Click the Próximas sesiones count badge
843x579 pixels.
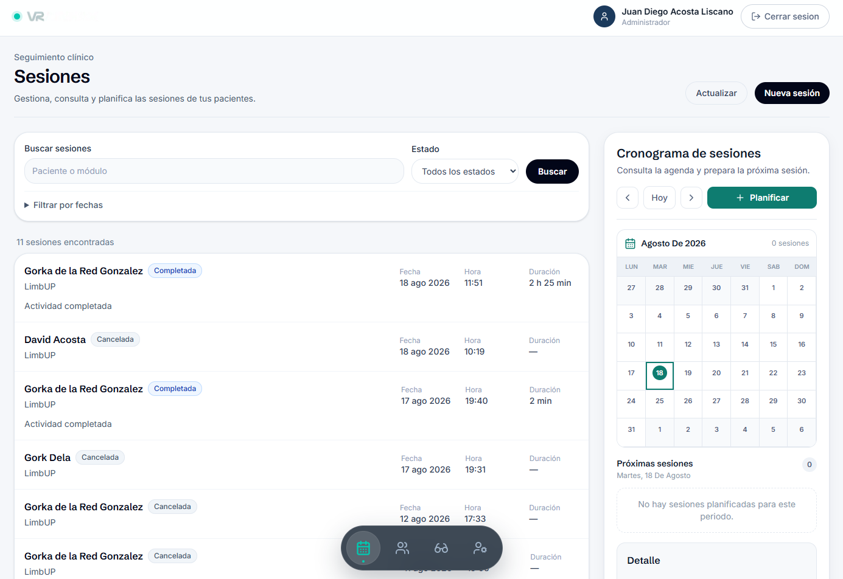click(x=809, y=465)
